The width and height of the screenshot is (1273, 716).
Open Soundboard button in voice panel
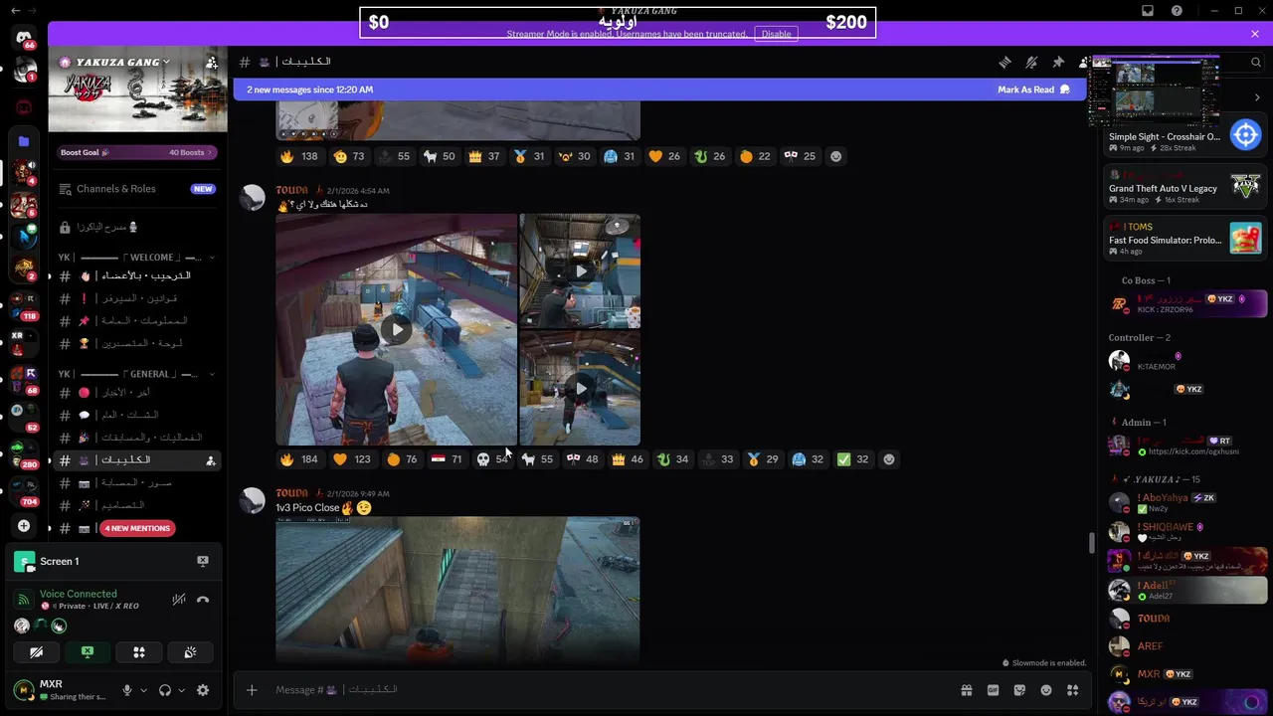190,652
